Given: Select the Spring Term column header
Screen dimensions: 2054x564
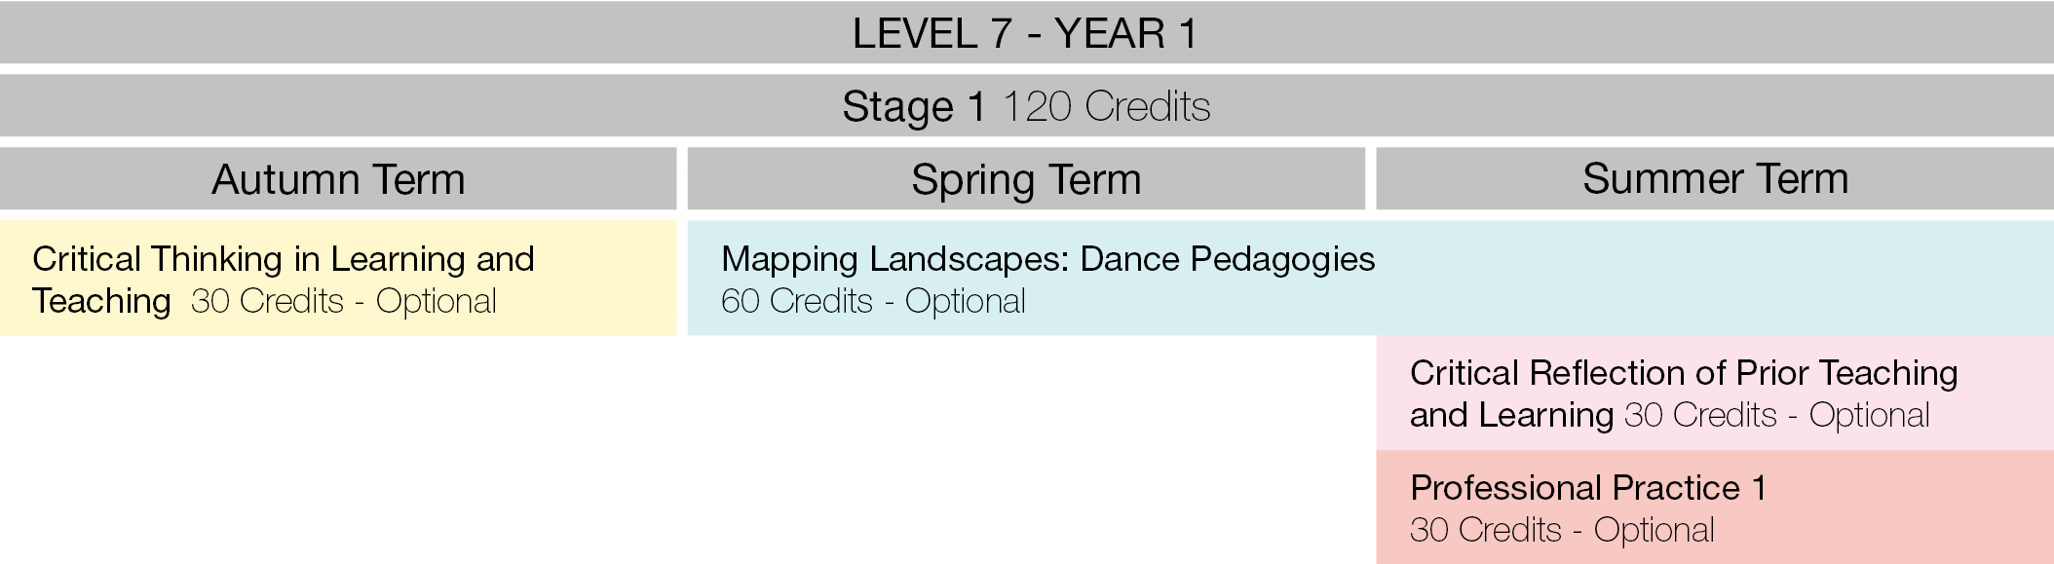Looking at the screenshot, I should [1026, 179].
